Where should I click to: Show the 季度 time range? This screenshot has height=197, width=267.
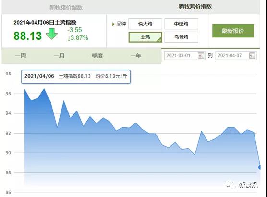(x=97, y=56)
